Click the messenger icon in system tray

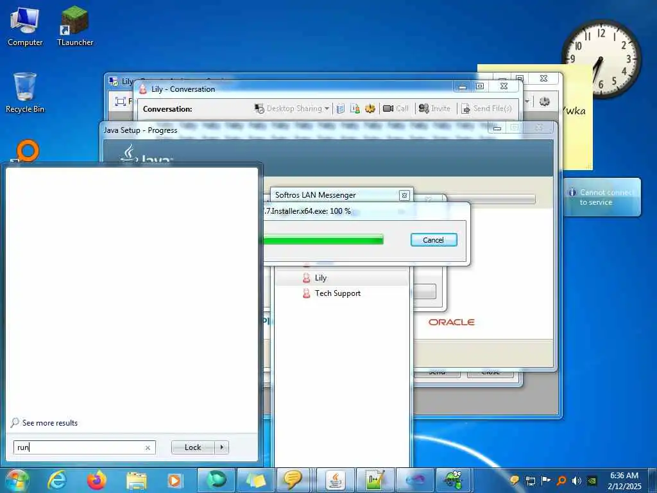click(515, 480)
